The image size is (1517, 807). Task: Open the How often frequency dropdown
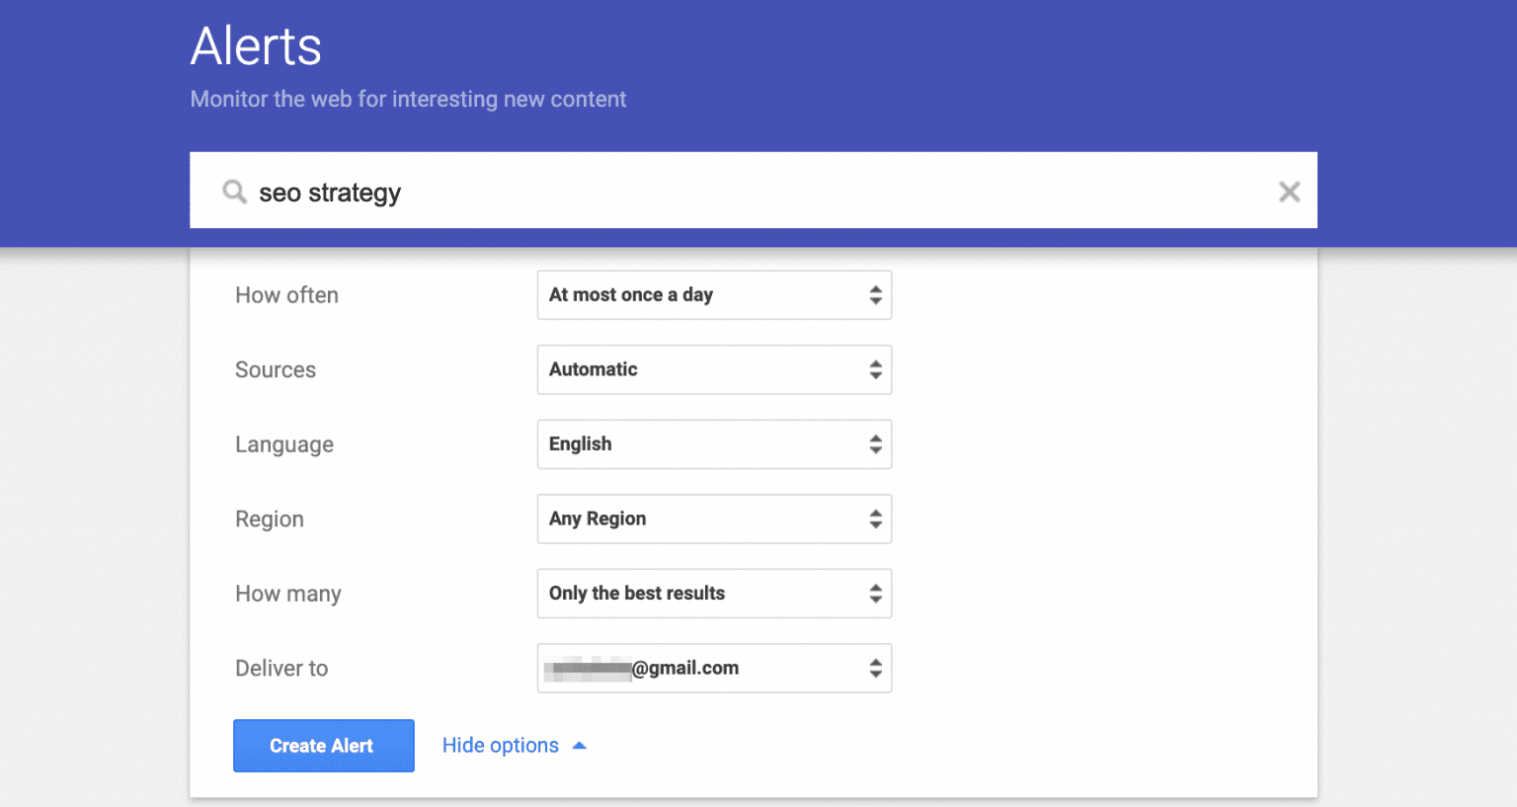[691, 294]
